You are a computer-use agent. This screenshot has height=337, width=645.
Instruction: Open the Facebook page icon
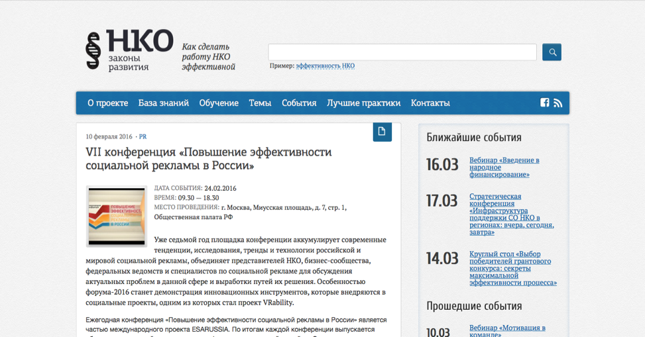click(545, 103)
